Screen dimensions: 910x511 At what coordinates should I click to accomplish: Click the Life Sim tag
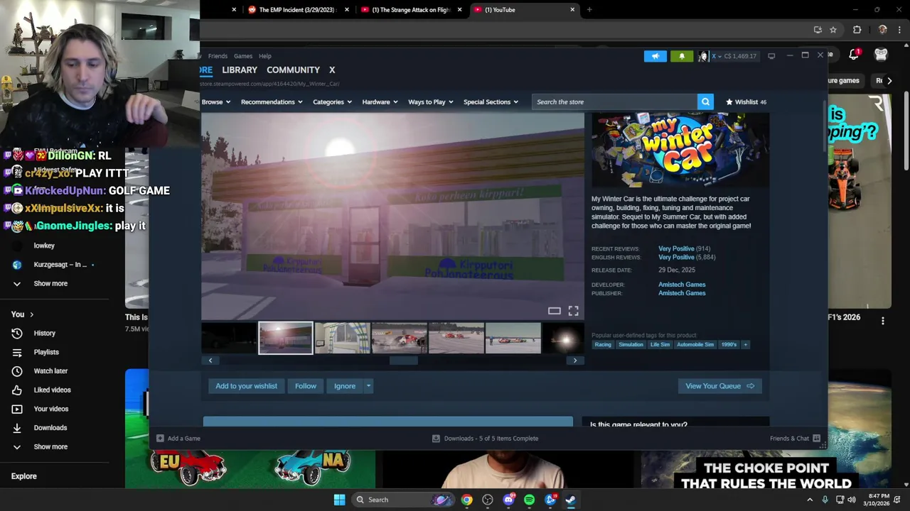[x=660, y=345]
